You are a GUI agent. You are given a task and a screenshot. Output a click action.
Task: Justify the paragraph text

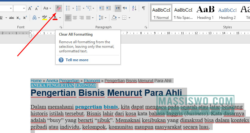[88, 18]
